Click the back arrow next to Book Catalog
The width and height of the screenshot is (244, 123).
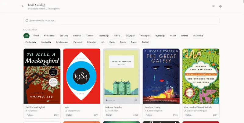23,6
